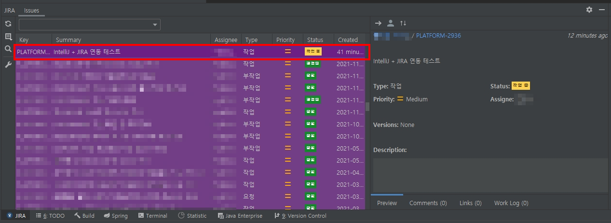Click the '12 minutes ago' timestamp
The width and height of the screenshot is (611, 223).
587,36
